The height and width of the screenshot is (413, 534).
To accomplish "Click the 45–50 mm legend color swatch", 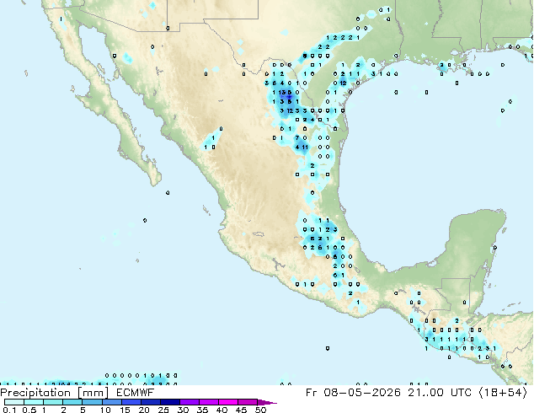I will click(248, 402).
